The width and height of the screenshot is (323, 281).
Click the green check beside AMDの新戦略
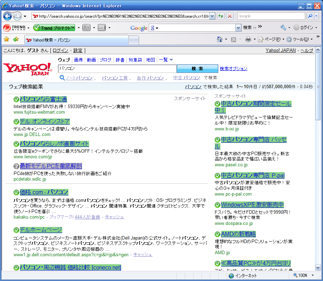217,234
